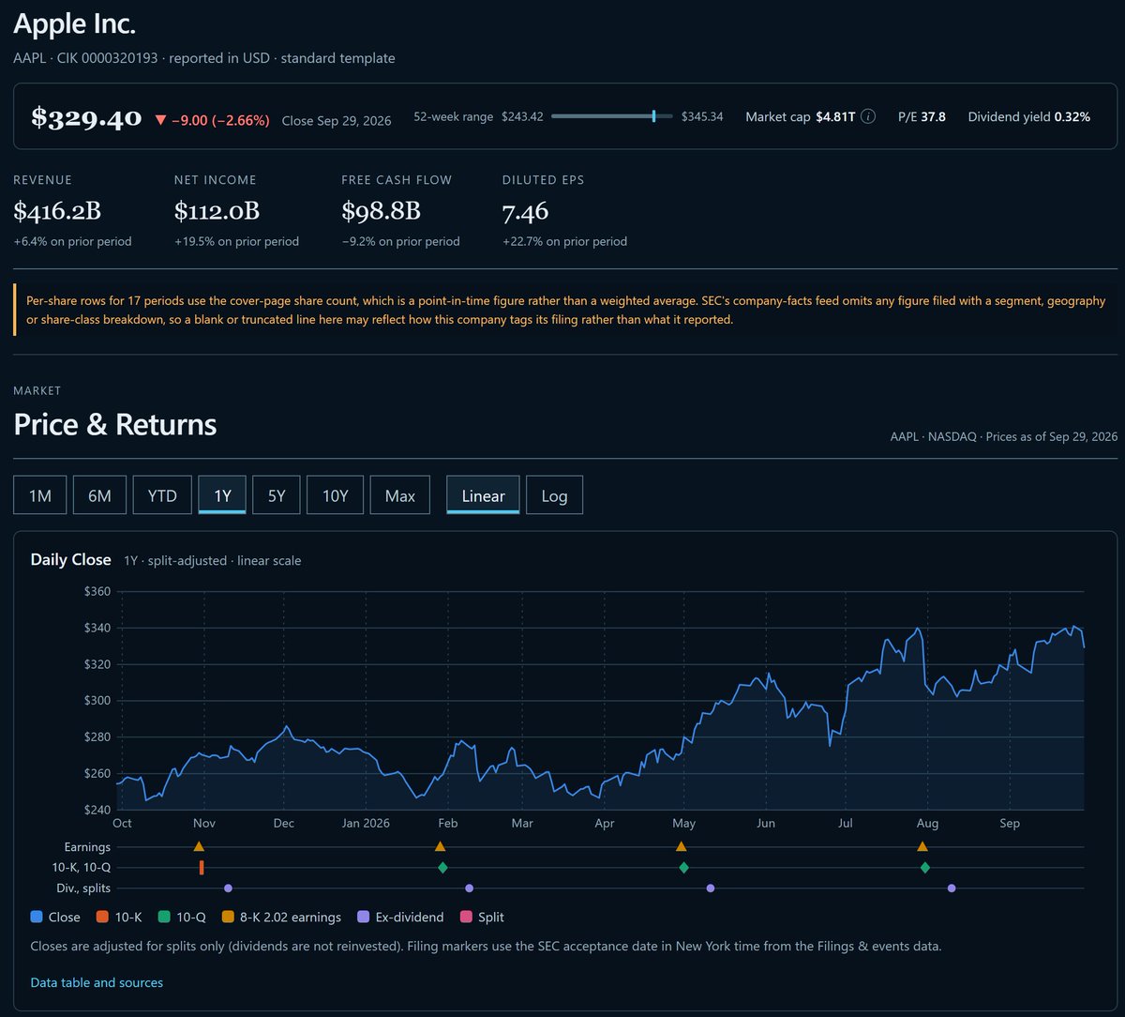Image resolution: width=1125 pixels, height=1017 pixels.
Task: Click the Daily Close chart title
Action: 71,560
